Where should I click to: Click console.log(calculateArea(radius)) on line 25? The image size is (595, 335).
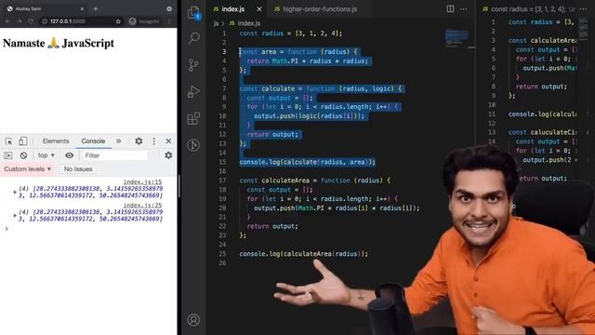304,254
